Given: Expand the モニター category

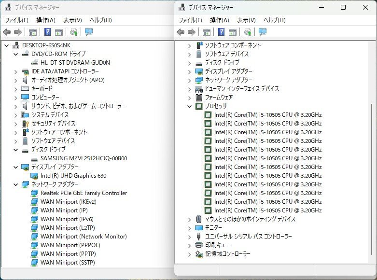Looking at the screenshot, I should tap(189, 228).
